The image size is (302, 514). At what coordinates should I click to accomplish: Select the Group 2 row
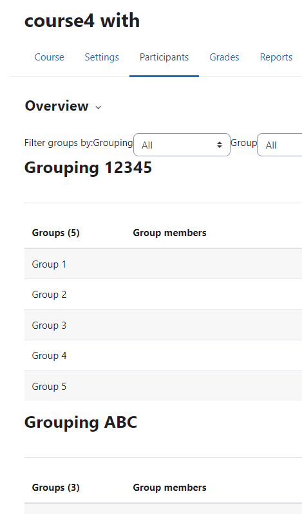pyautogui.click(x=163, y=295)
